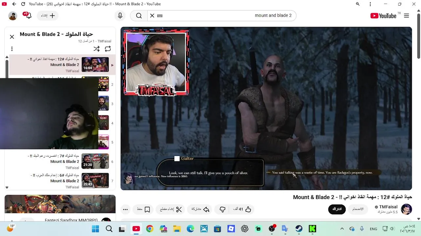Open the hamburger guide menu
Screen dimensions: 421x236
pyautogui.click(x=407, y=16)
